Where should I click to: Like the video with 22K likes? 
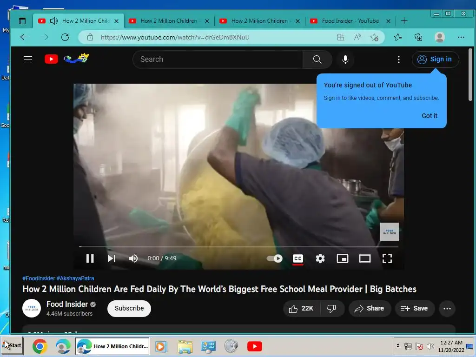(x=301, y=309)
